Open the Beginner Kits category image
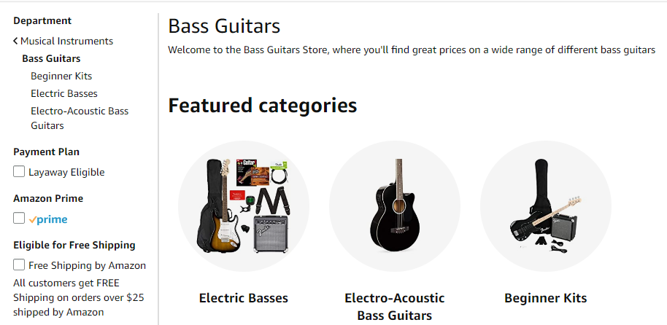 tap(546, 206)
